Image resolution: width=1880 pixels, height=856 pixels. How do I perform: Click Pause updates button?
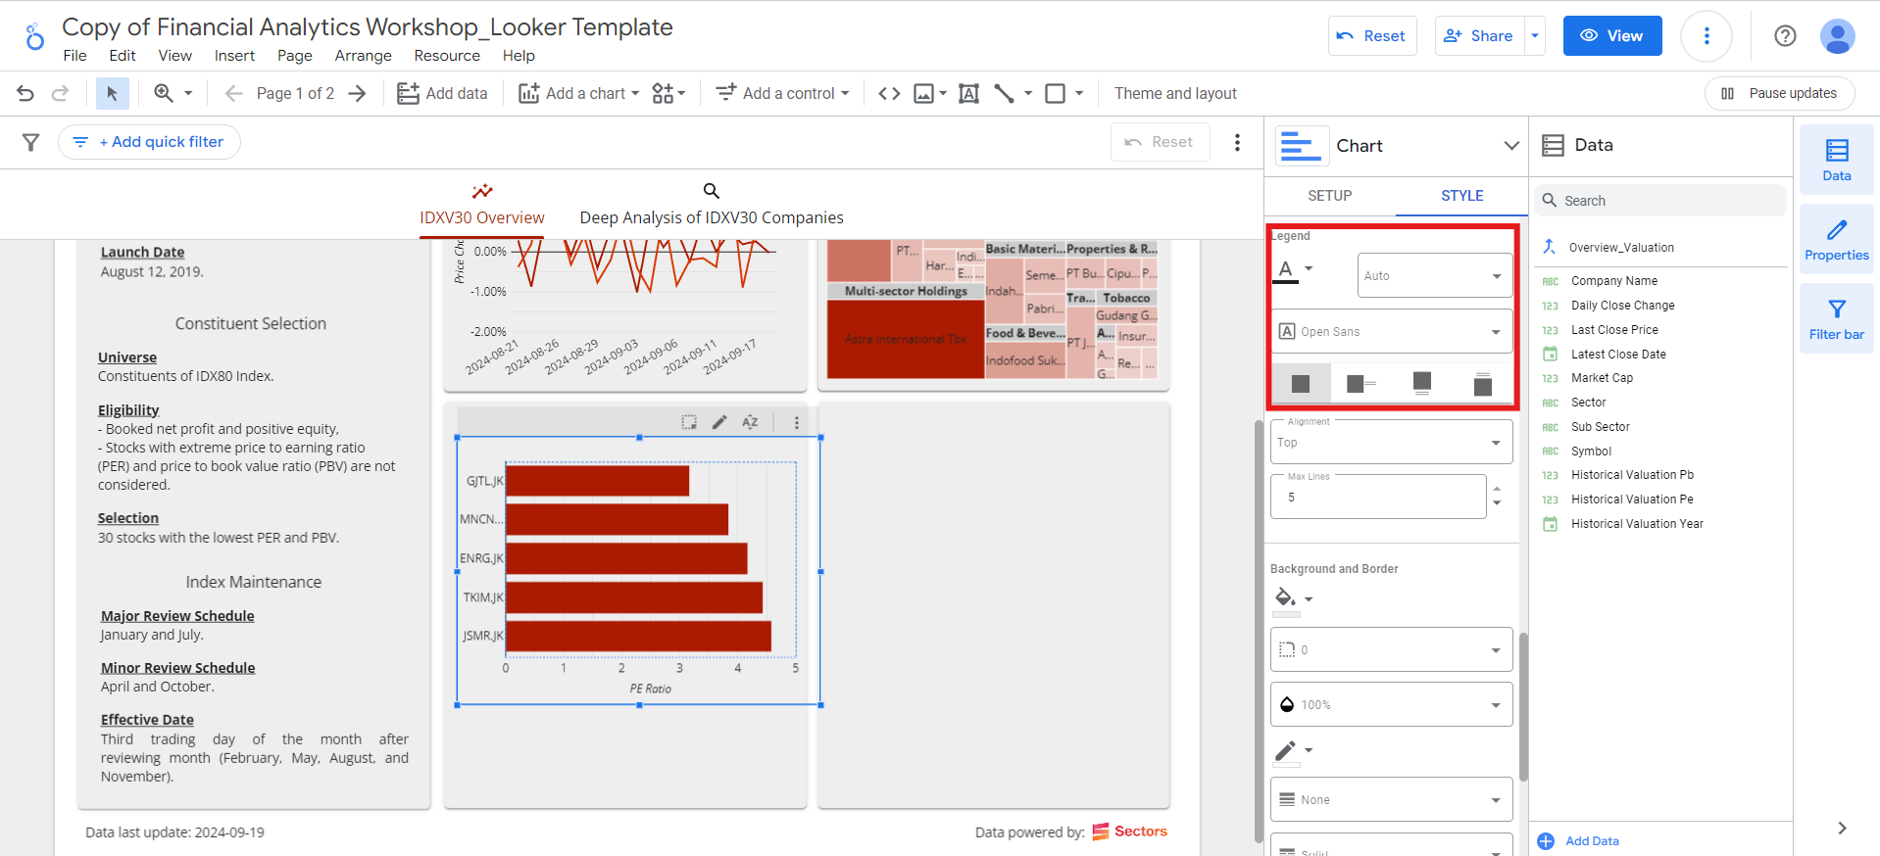coord(1780,93)
